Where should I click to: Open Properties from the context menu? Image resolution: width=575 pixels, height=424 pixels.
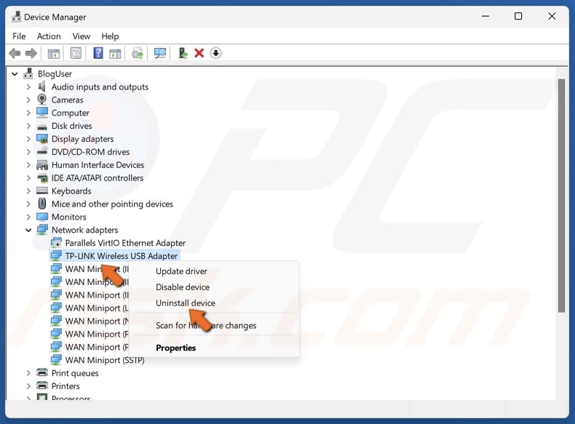175,348
